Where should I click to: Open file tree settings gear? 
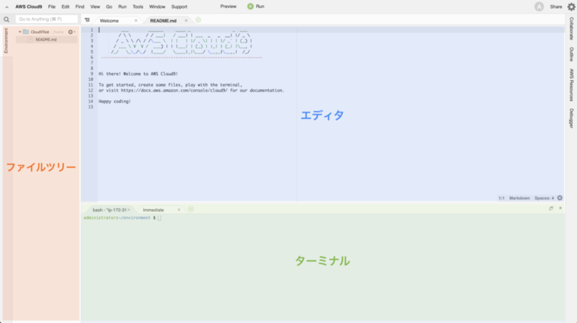[71, 32]
